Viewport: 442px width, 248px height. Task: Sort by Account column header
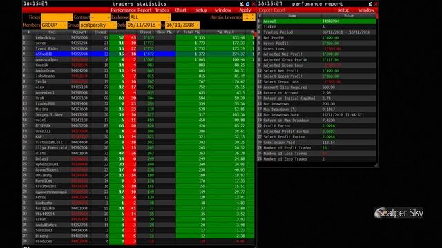80,32
